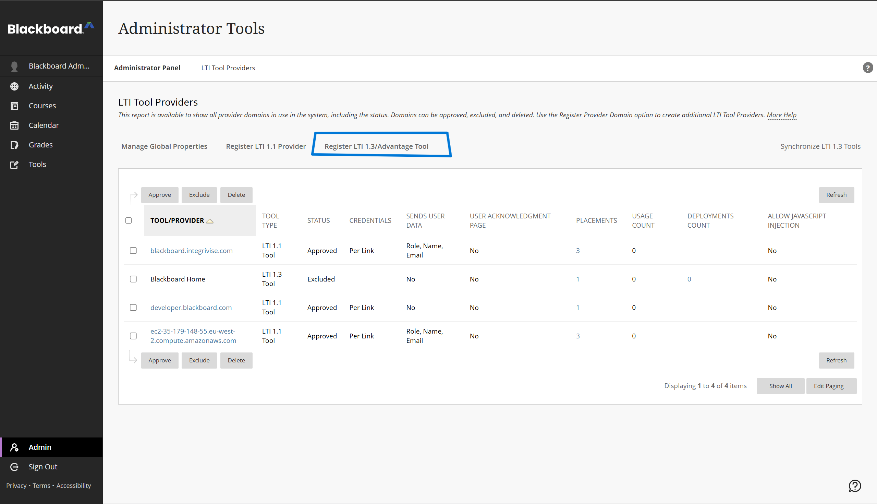Click the Sends User Data column header
Screen dimensions: 877x504
click(x=425, y=220)
